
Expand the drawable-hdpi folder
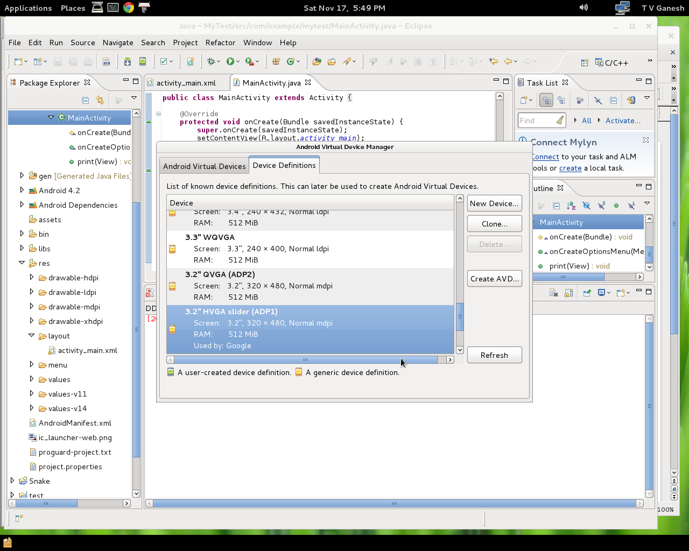coord(32,278)
